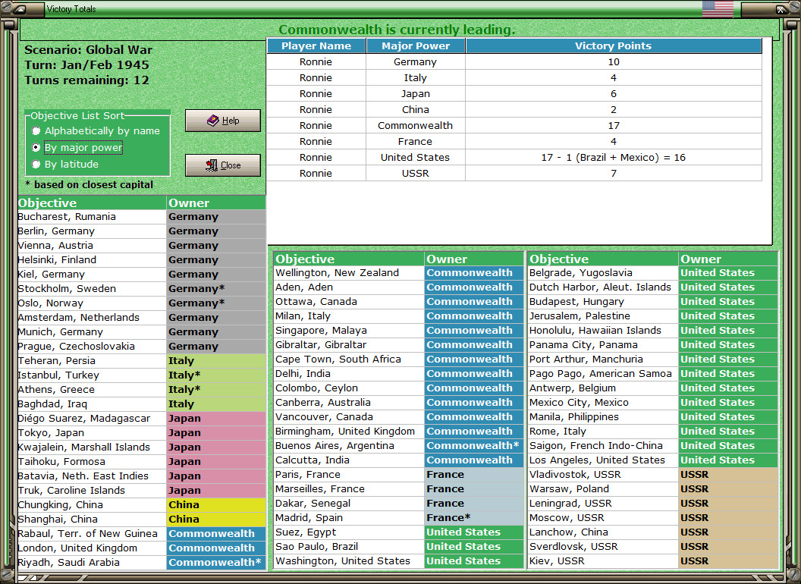Click Japan owner cell beside Truk, Caroline Islands
Screen dimensions: 801x584
click(x=216, y=491)
